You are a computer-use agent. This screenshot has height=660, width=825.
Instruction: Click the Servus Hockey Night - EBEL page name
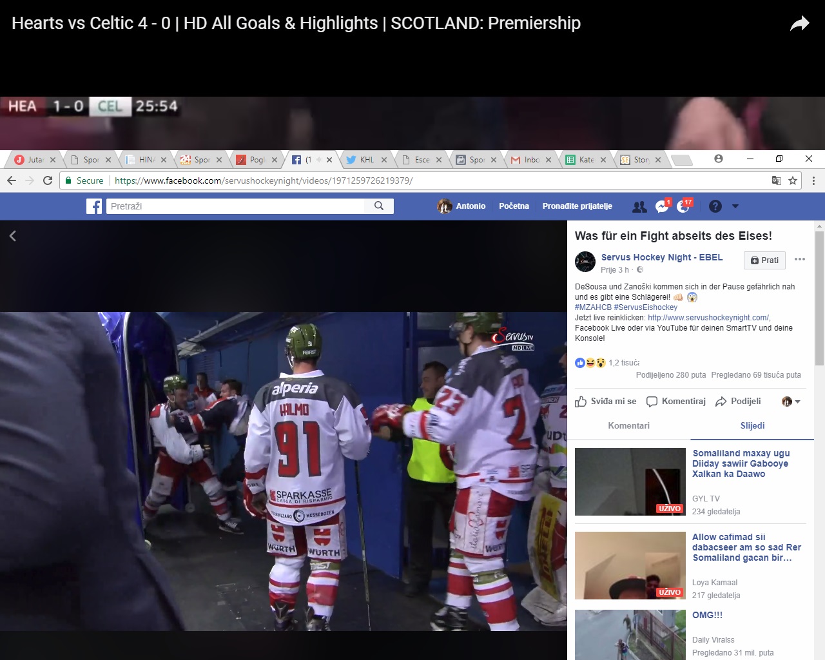click(662, 257)
